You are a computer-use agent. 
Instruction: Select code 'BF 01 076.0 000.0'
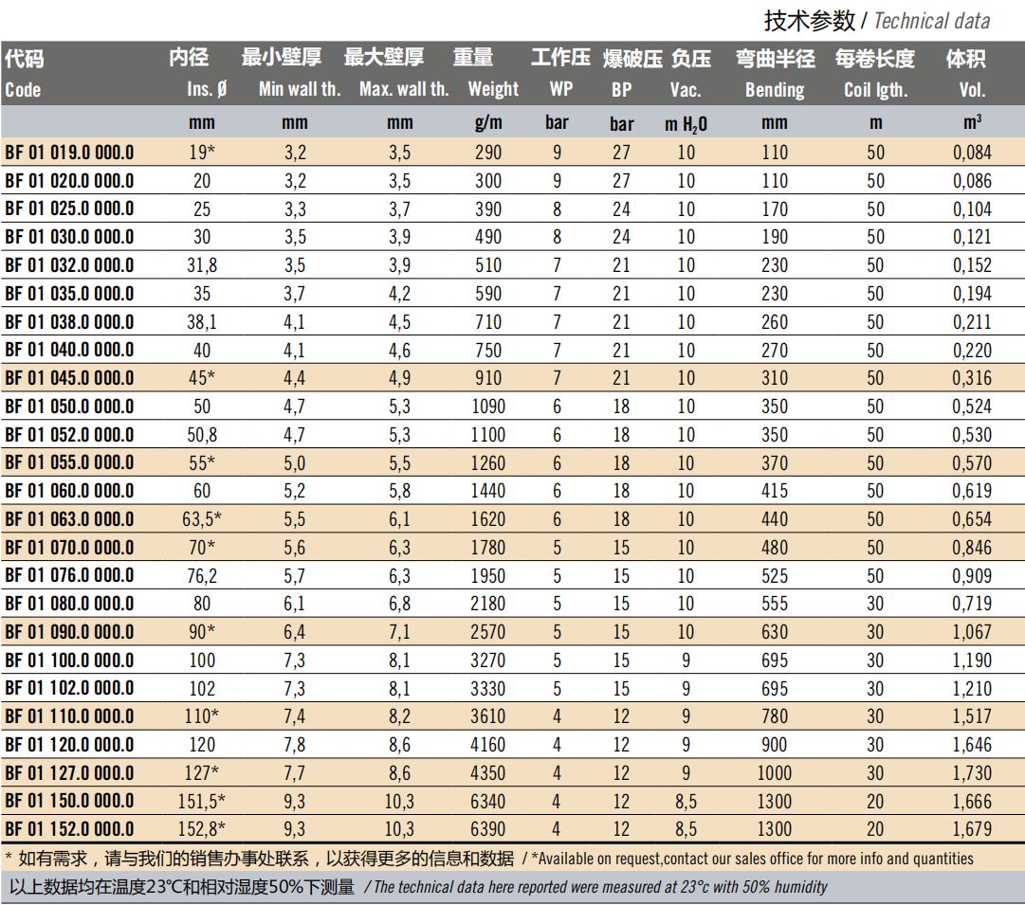[69, 575]
